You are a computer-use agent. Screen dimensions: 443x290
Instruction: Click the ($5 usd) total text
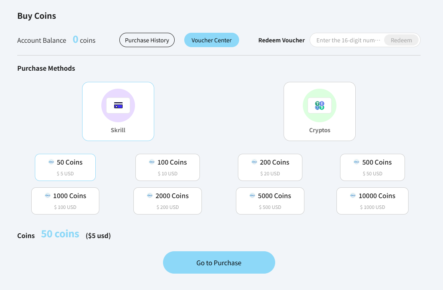pyautogui.click(x=98, y=236)
